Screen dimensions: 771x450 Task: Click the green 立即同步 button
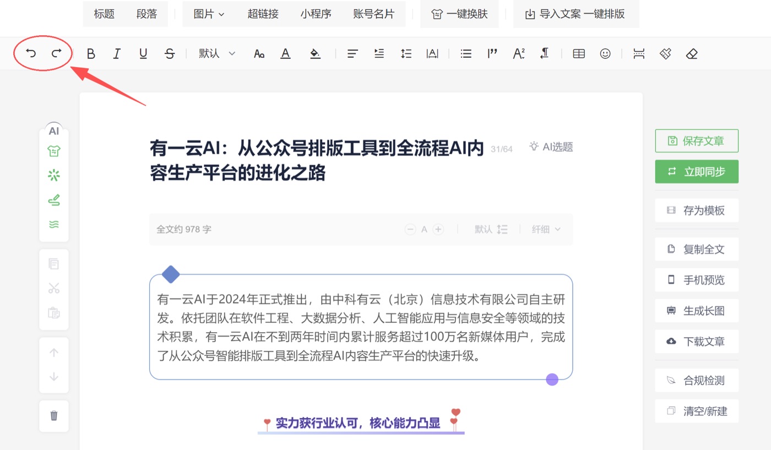coord(697,171)
